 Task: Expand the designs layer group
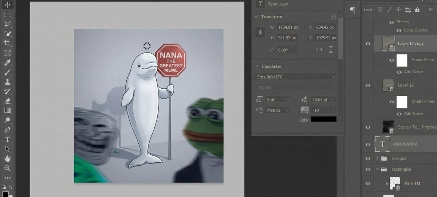(377, 158)
